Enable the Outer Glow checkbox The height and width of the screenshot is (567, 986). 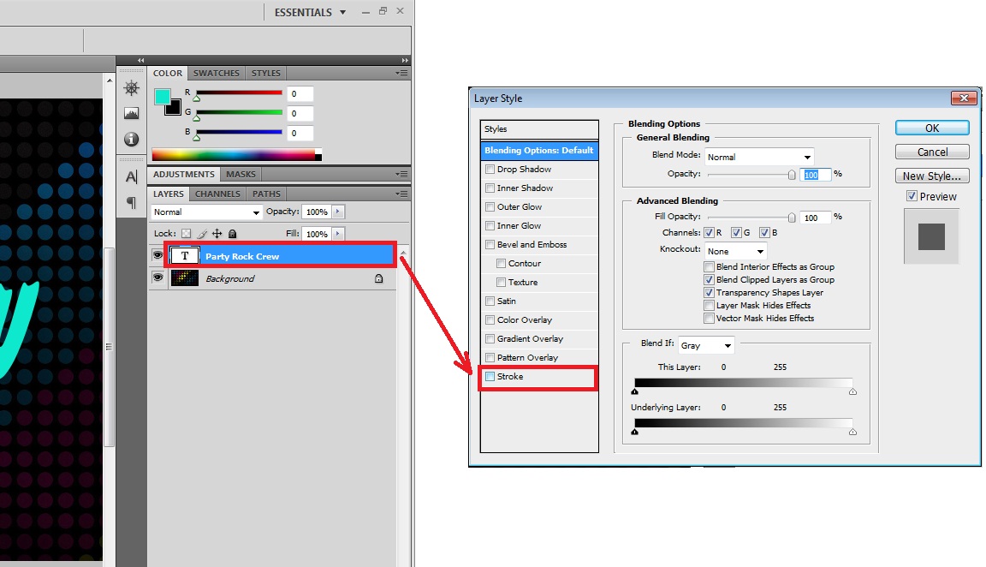tap(490, 206)
